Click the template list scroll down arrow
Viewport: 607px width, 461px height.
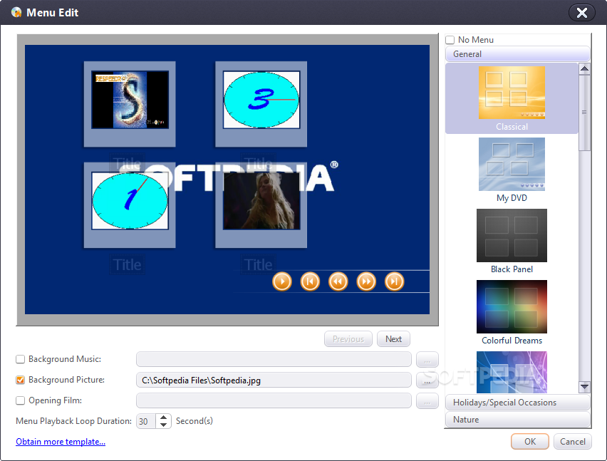(x=584, y=386)
